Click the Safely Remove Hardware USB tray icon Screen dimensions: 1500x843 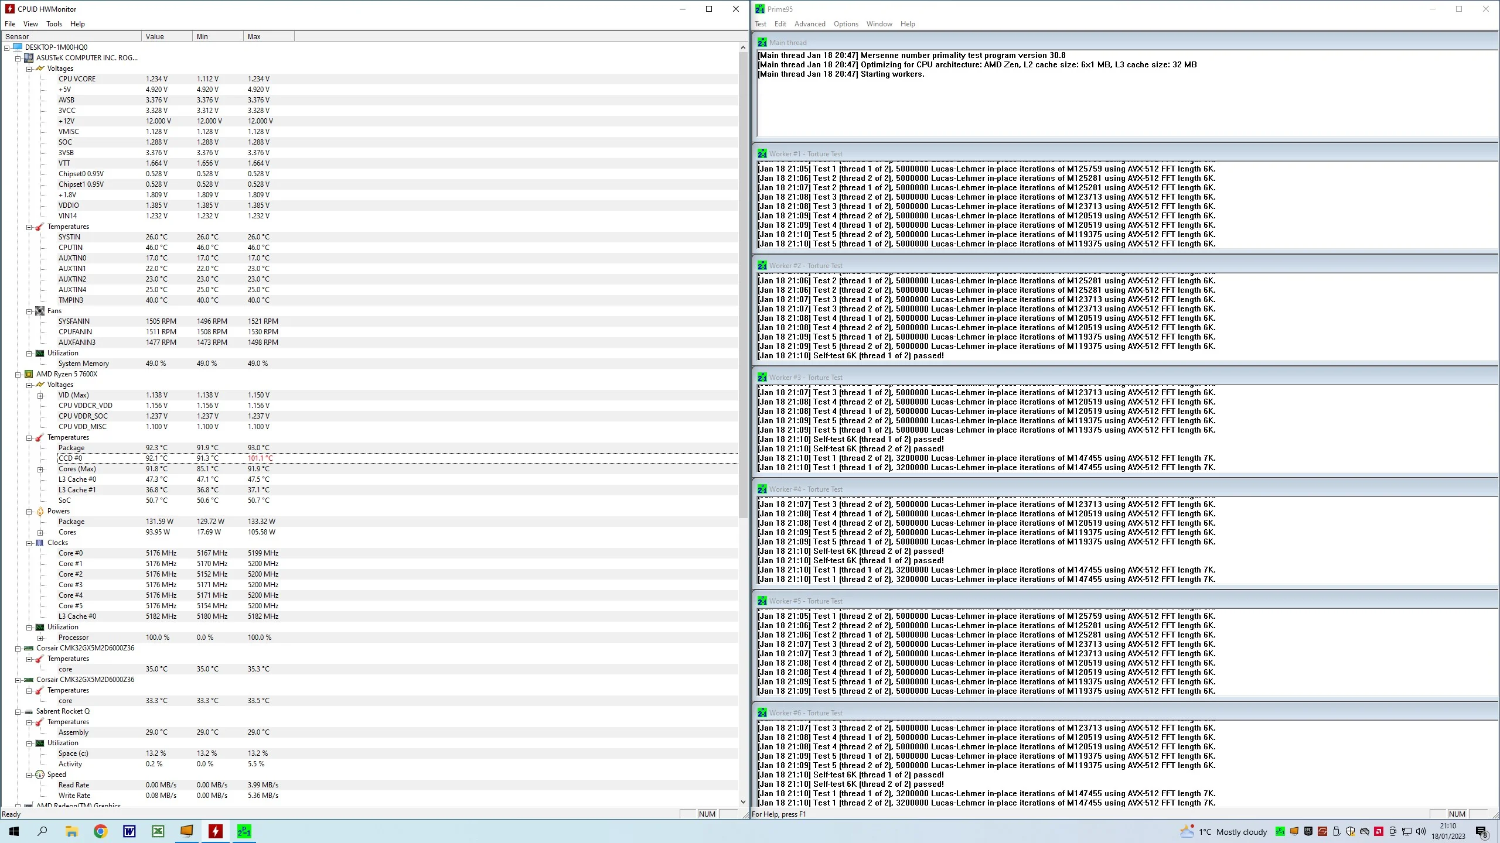(x=1337, y=831)
